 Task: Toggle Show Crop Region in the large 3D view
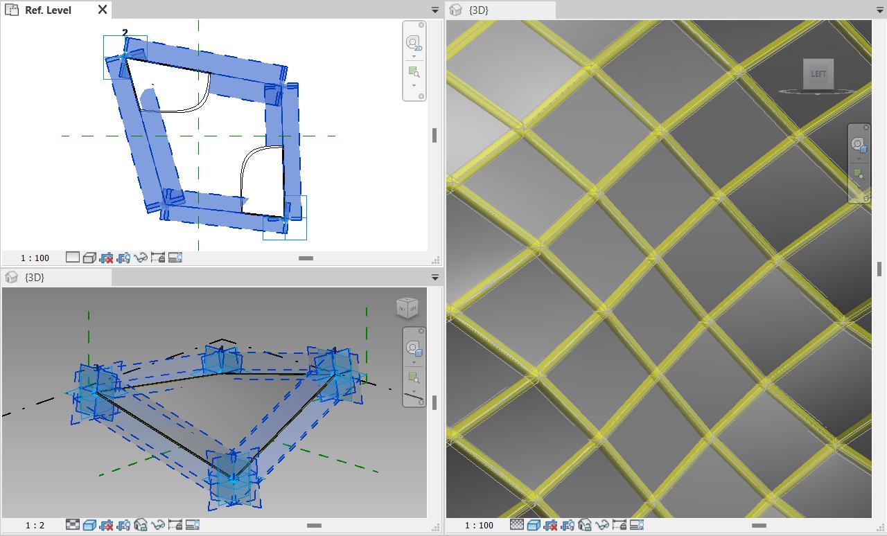pos(568,525)
